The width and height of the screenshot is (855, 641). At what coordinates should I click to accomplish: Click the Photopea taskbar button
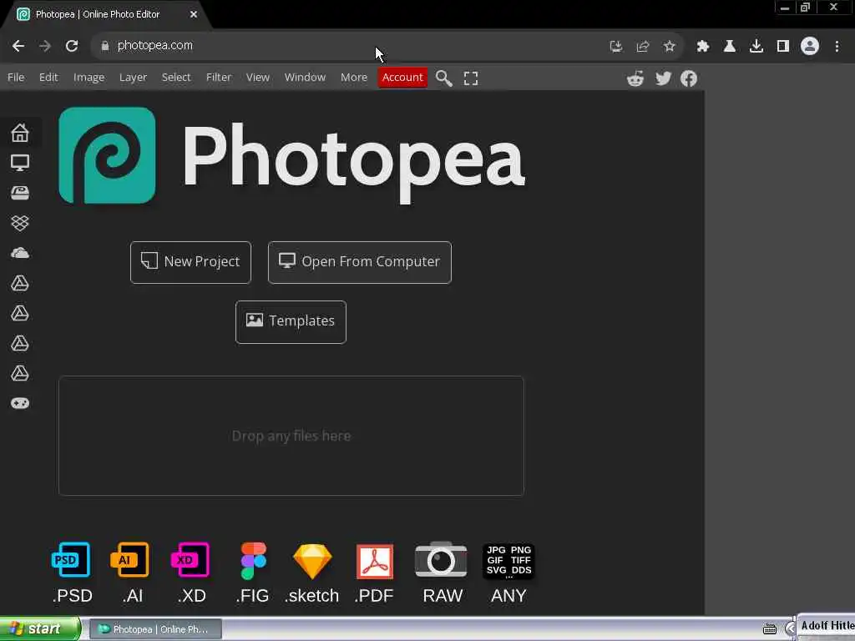point(155,629)
